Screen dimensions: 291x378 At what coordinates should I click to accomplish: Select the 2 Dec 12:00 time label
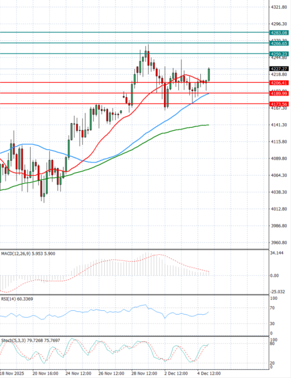[175, 374]
